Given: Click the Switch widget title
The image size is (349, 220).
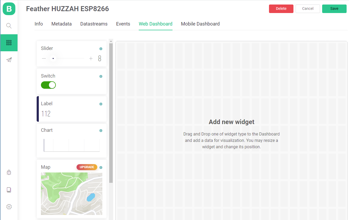Looking at the screenshot, I should [48, 76].
